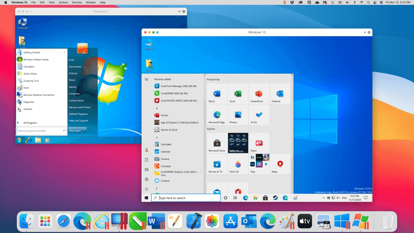
Task: Open Windows 10 notification center icon
Action: tap(365, 198)
